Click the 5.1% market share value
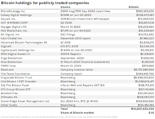 (x=151, y=113)
